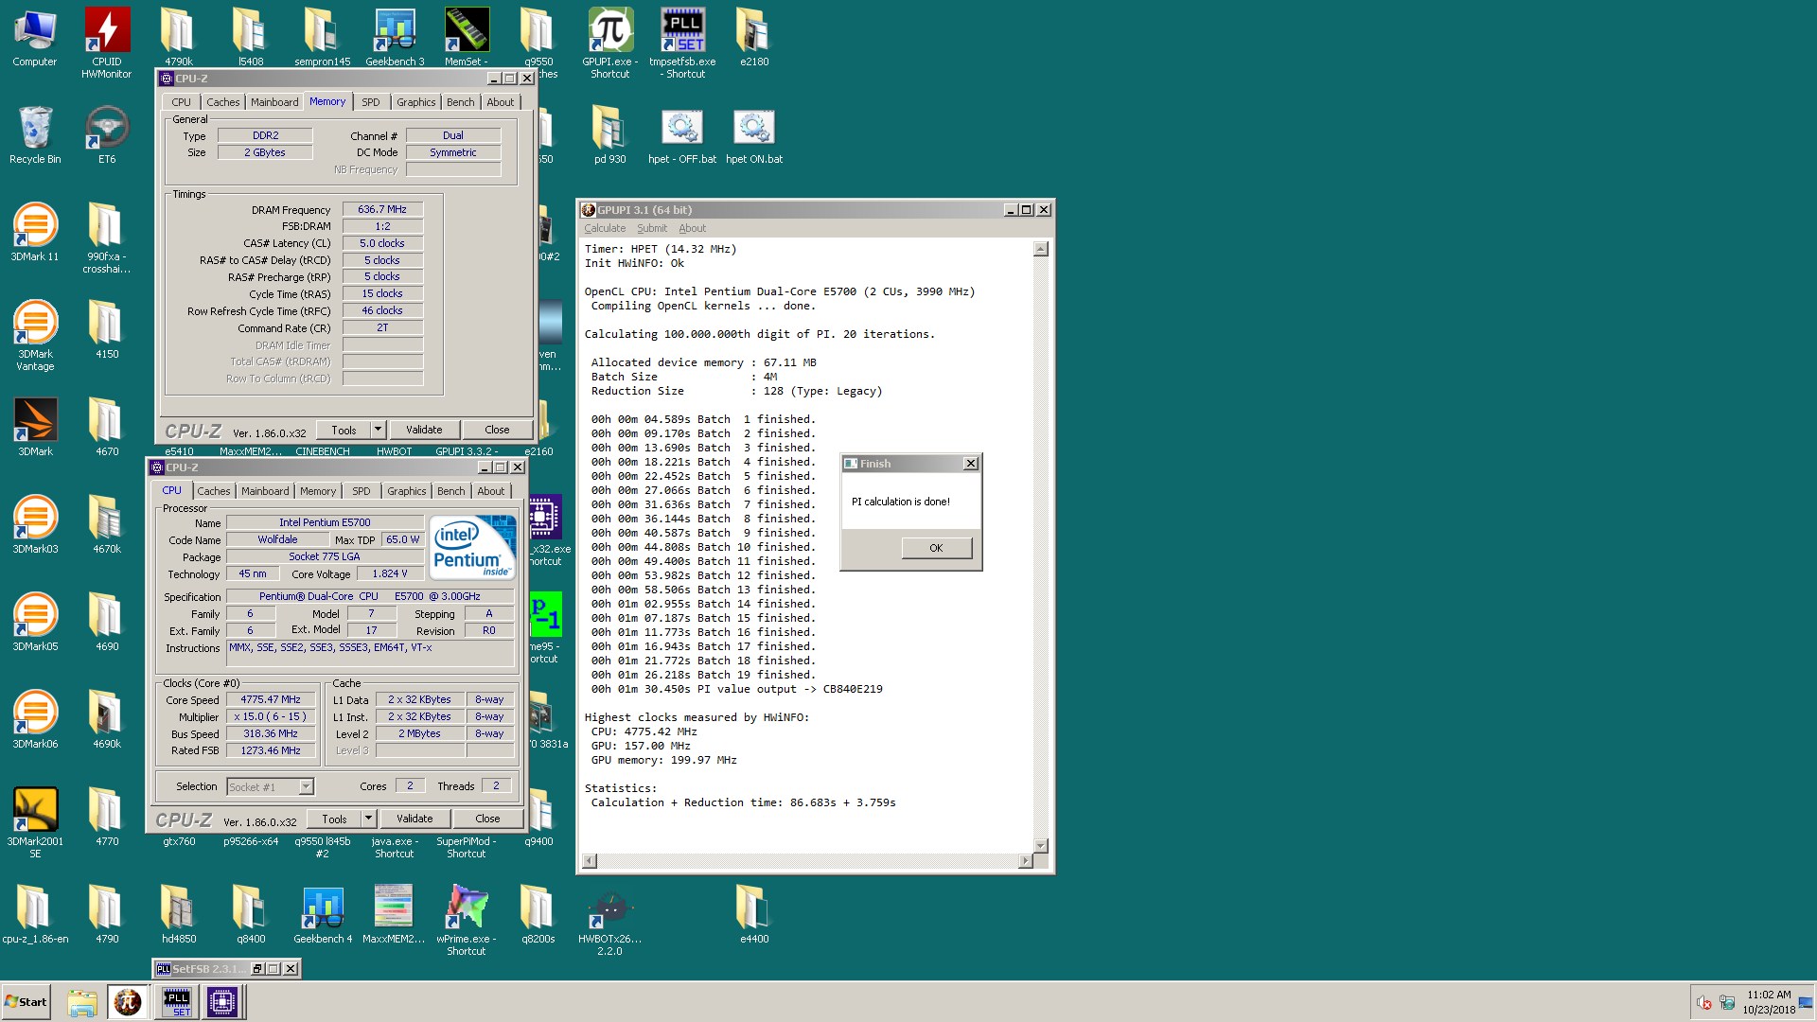
Task: Open the MemSet desktop shortcut
Action: tap(467, 38)
